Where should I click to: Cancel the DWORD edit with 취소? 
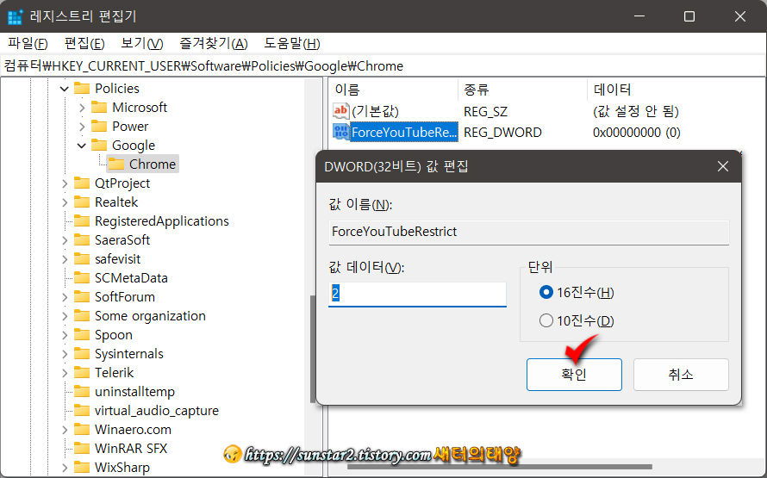681,375
